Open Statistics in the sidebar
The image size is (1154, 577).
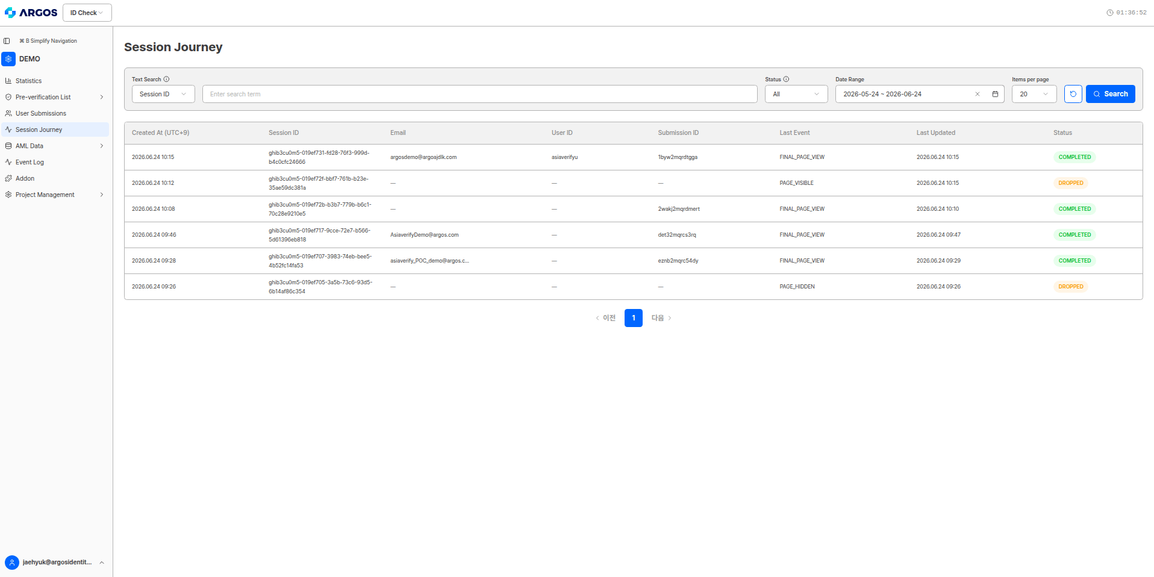tap(55, 81)
